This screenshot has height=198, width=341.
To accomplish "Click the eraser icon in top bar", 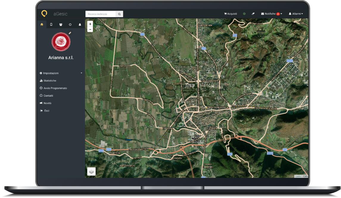I will [253, 14].
